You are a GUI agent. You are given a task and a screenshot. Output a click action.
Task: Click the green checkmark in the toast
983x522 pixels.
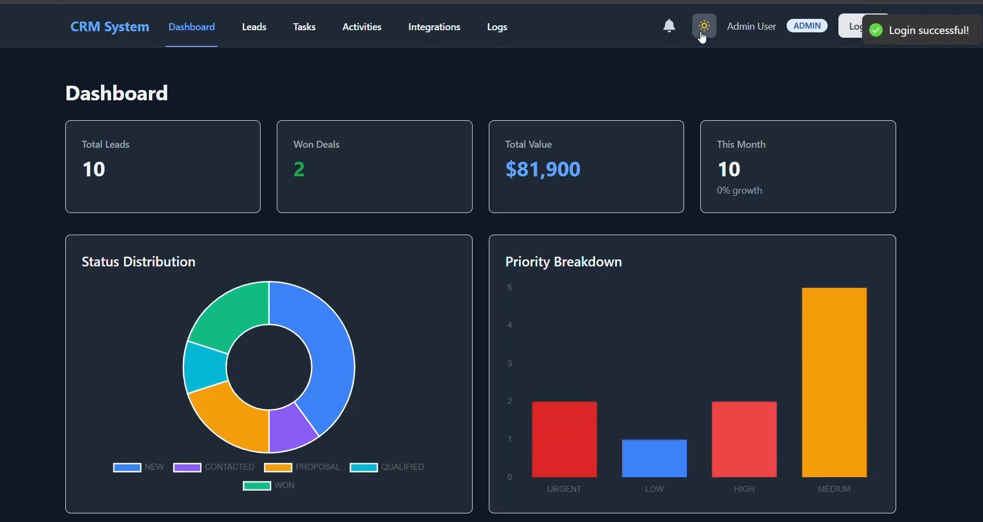click(876, 30)
